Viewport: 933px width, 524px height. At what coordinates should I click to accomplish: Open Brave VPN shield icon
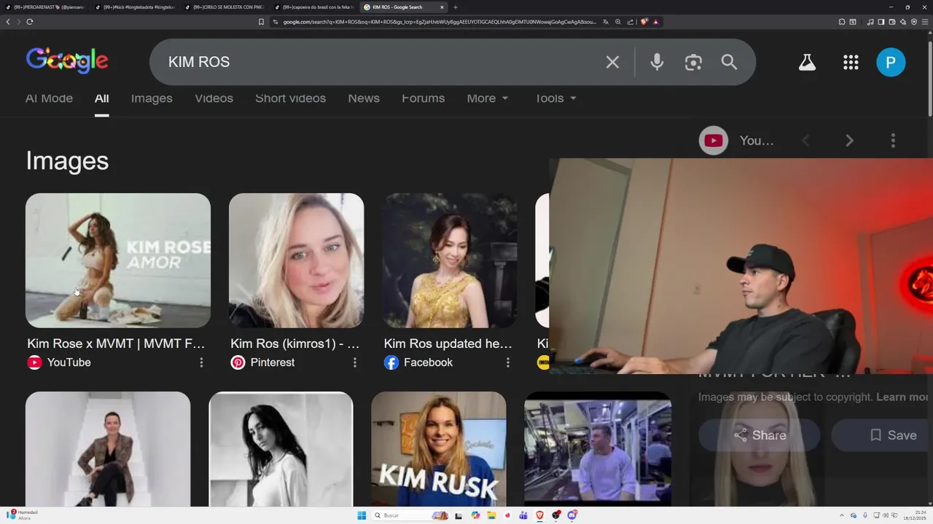[914, 22]
